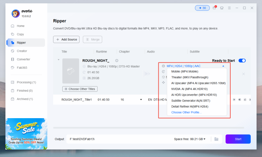262x157 pixels.
Task: Click the 26.20GB size text
Action: click(93, 78)
